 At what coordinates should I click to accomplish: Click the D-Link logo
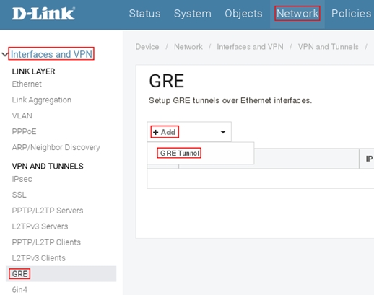43,14
